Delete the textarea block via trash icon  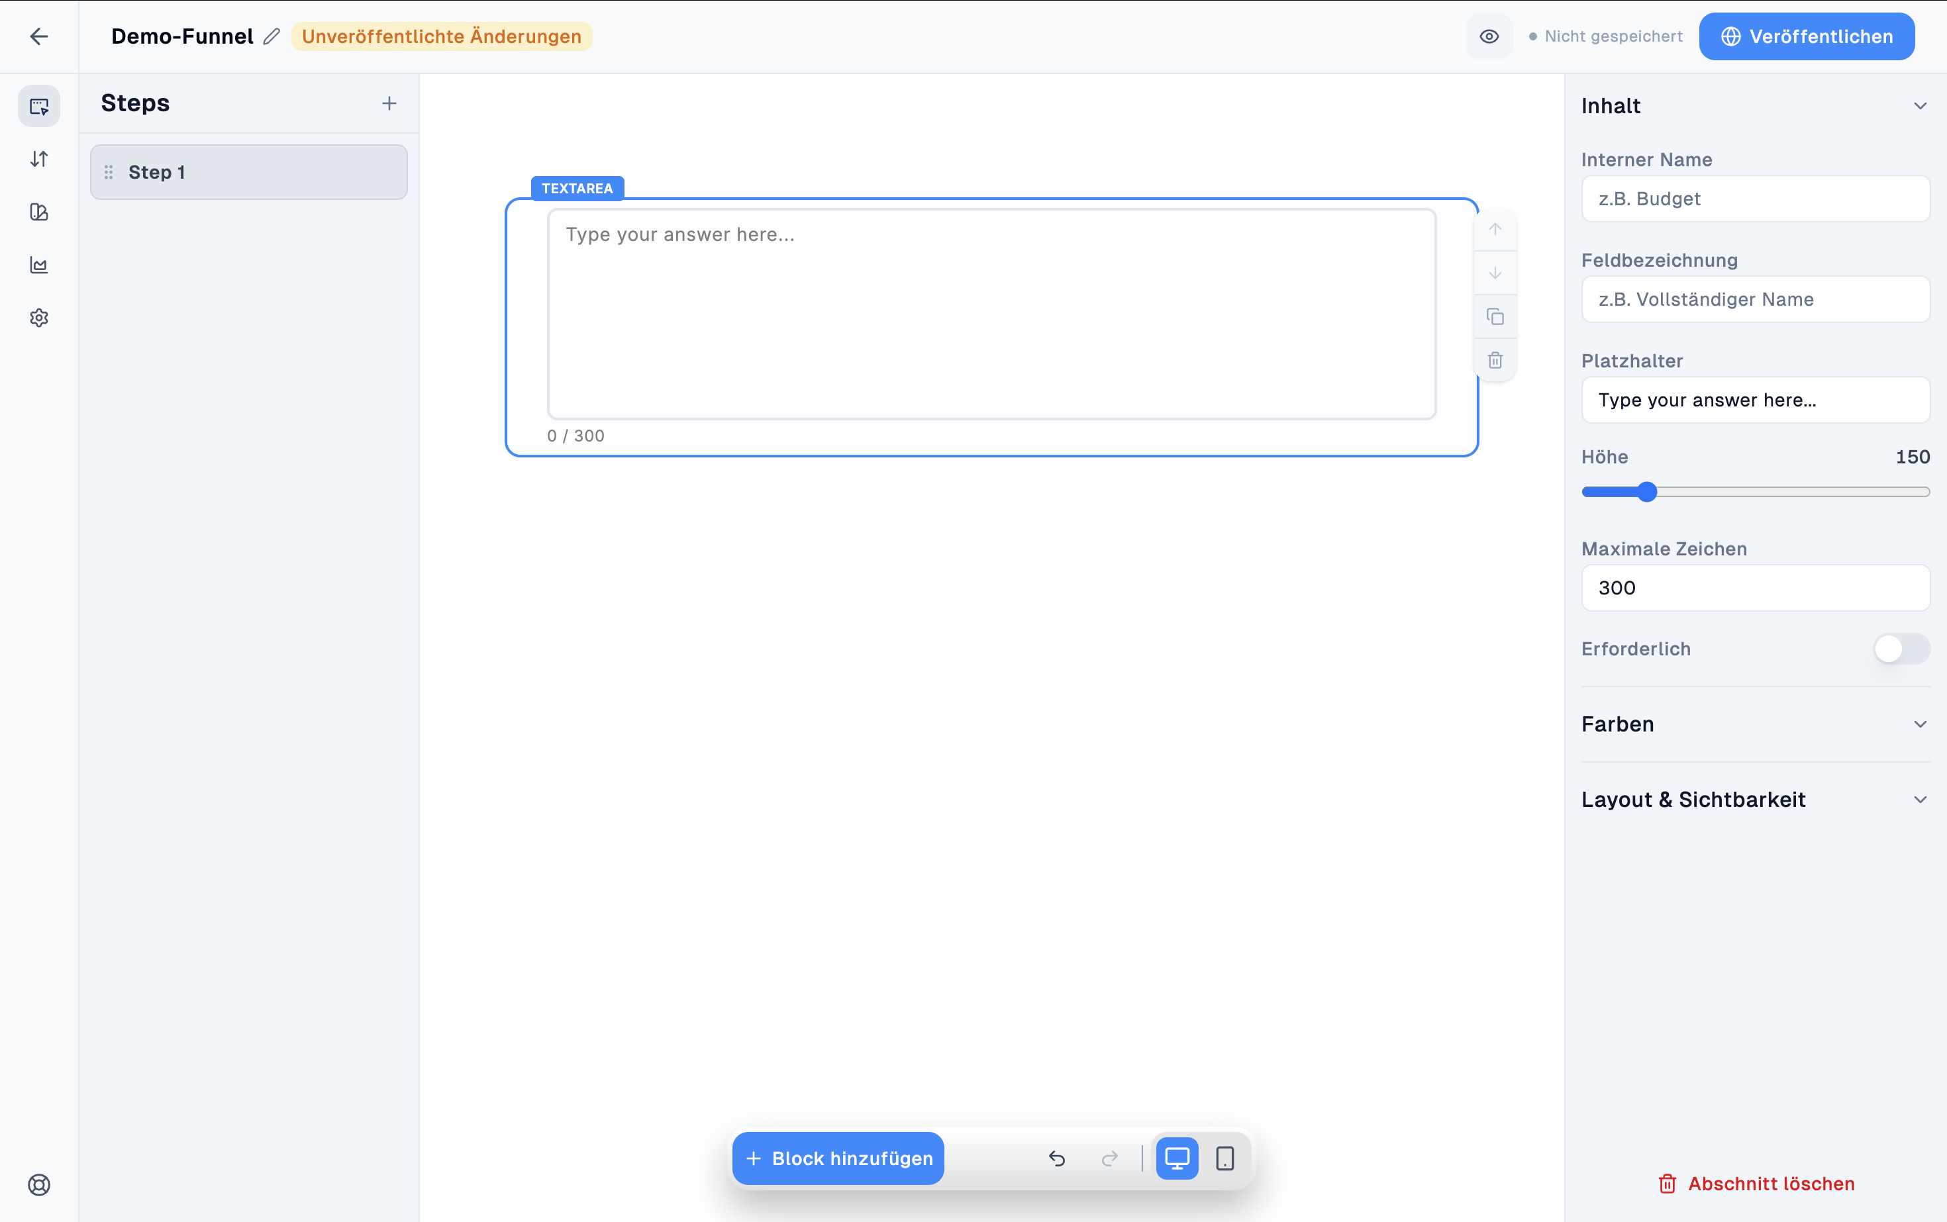(x=1495, y=361)
